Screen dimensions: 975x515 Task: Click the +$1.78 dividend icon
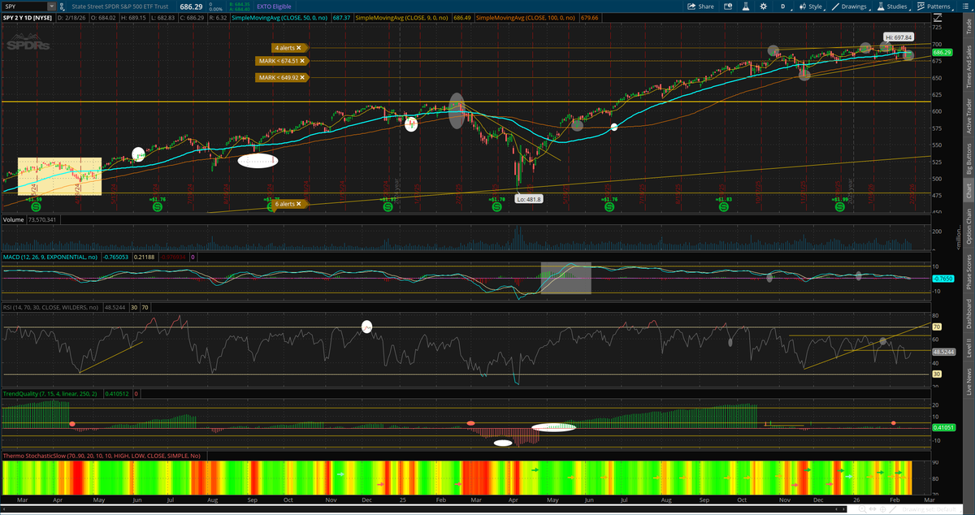(x=498, y=206)
